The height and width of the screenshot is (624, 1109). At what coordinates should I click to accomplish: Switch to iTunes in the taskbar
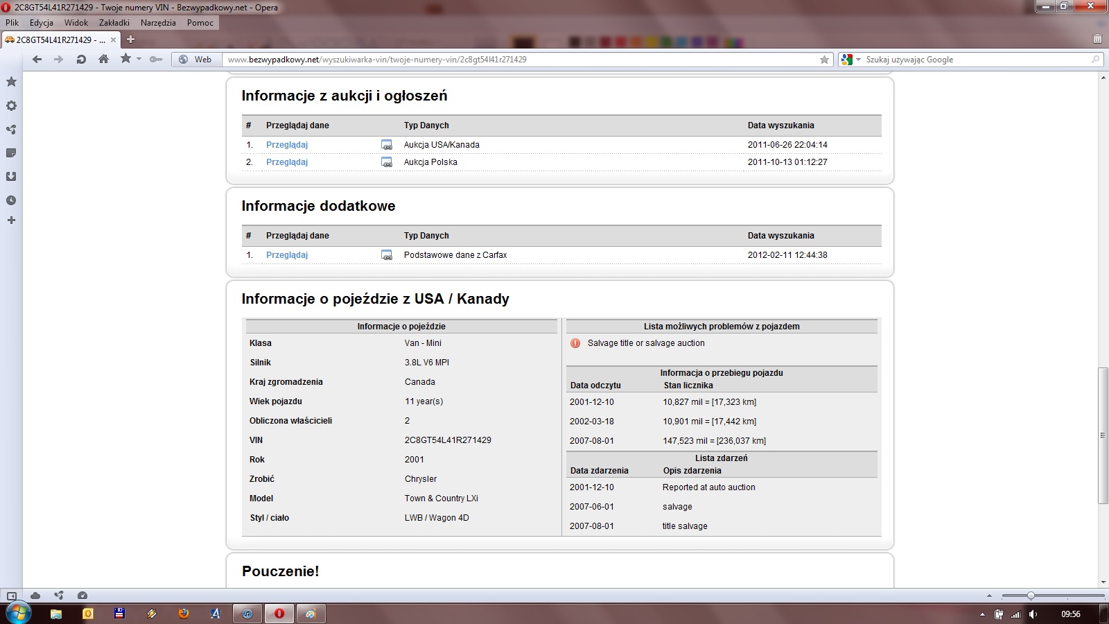247,614
